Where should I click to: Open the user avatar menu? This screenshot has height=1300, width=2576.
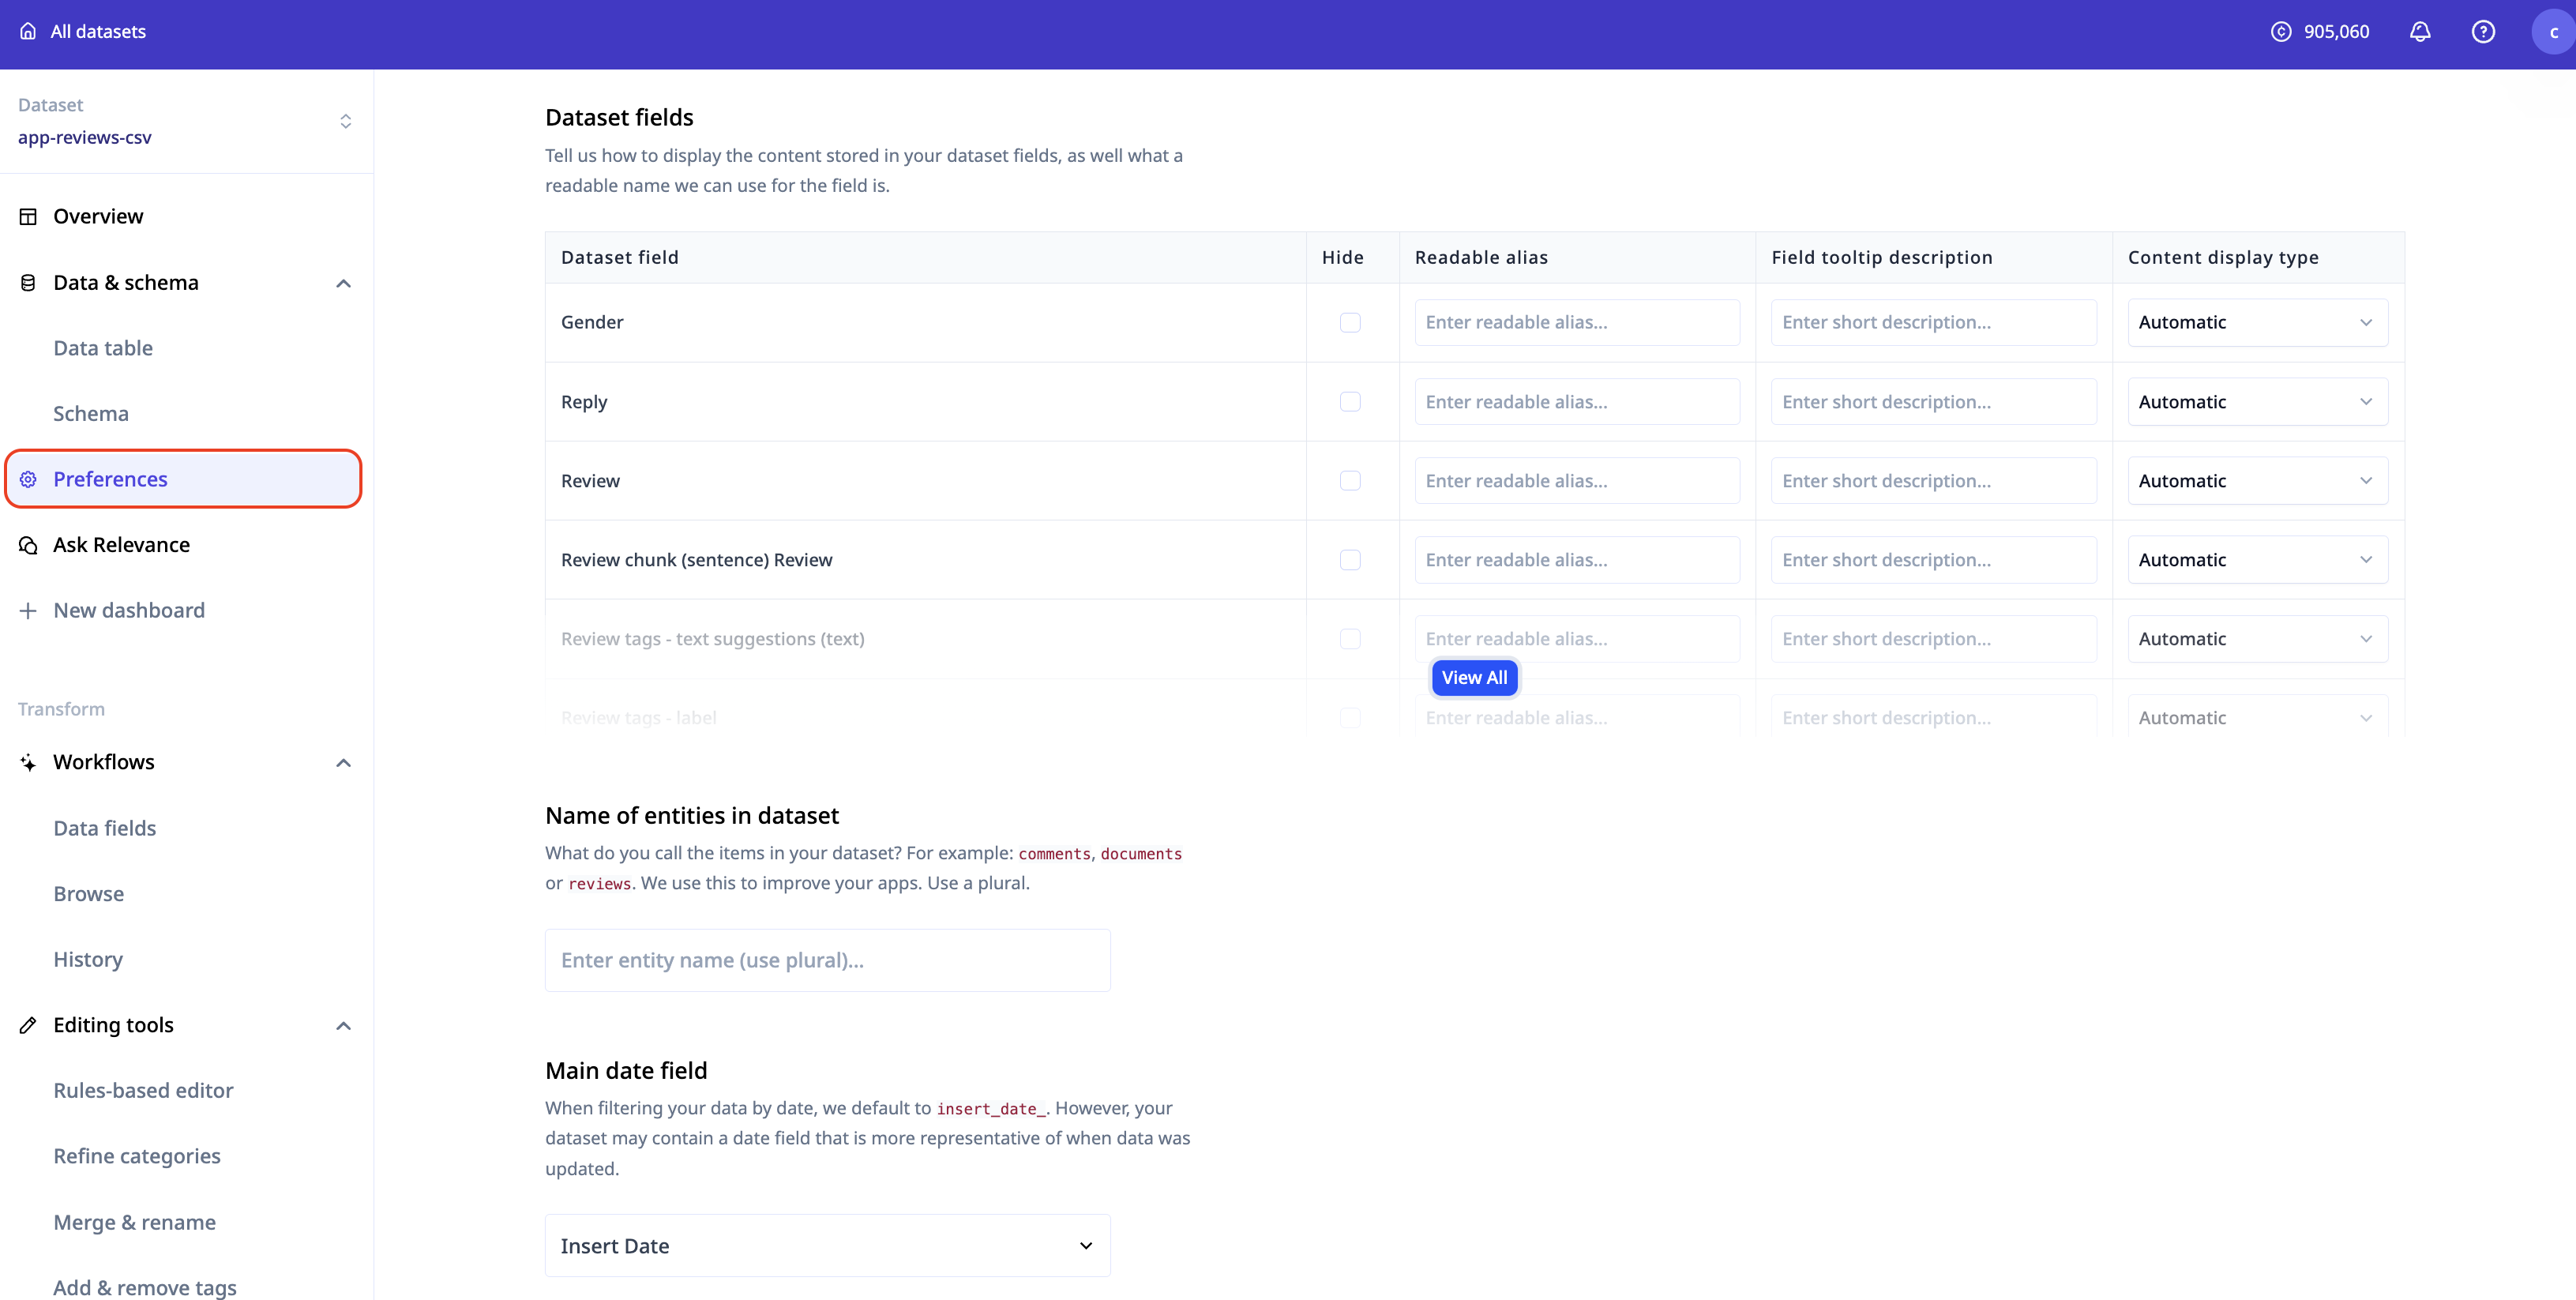point(2552,31)
